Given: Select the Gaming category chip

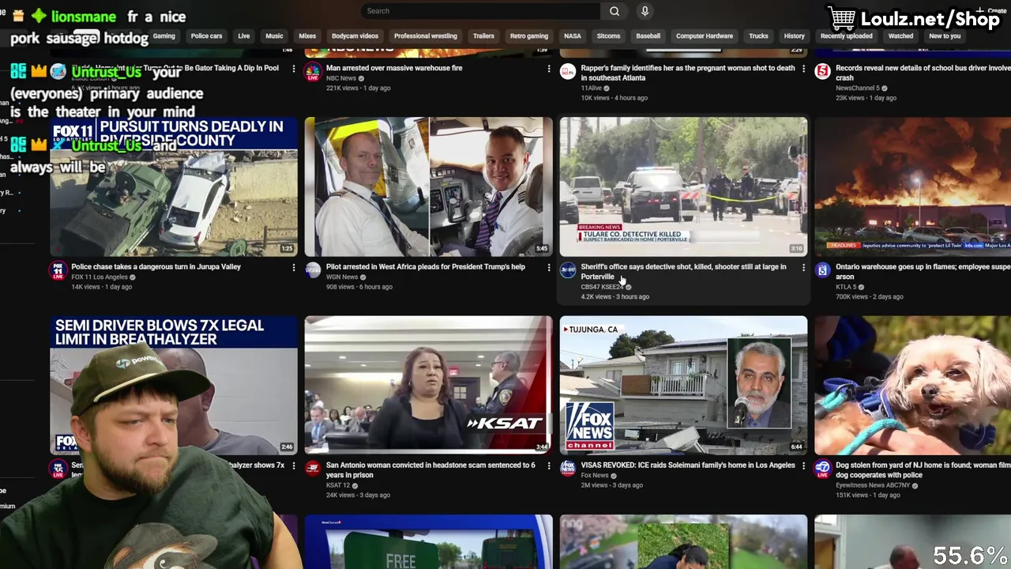Looking at the screenshot, I should (x=163, y=36).
